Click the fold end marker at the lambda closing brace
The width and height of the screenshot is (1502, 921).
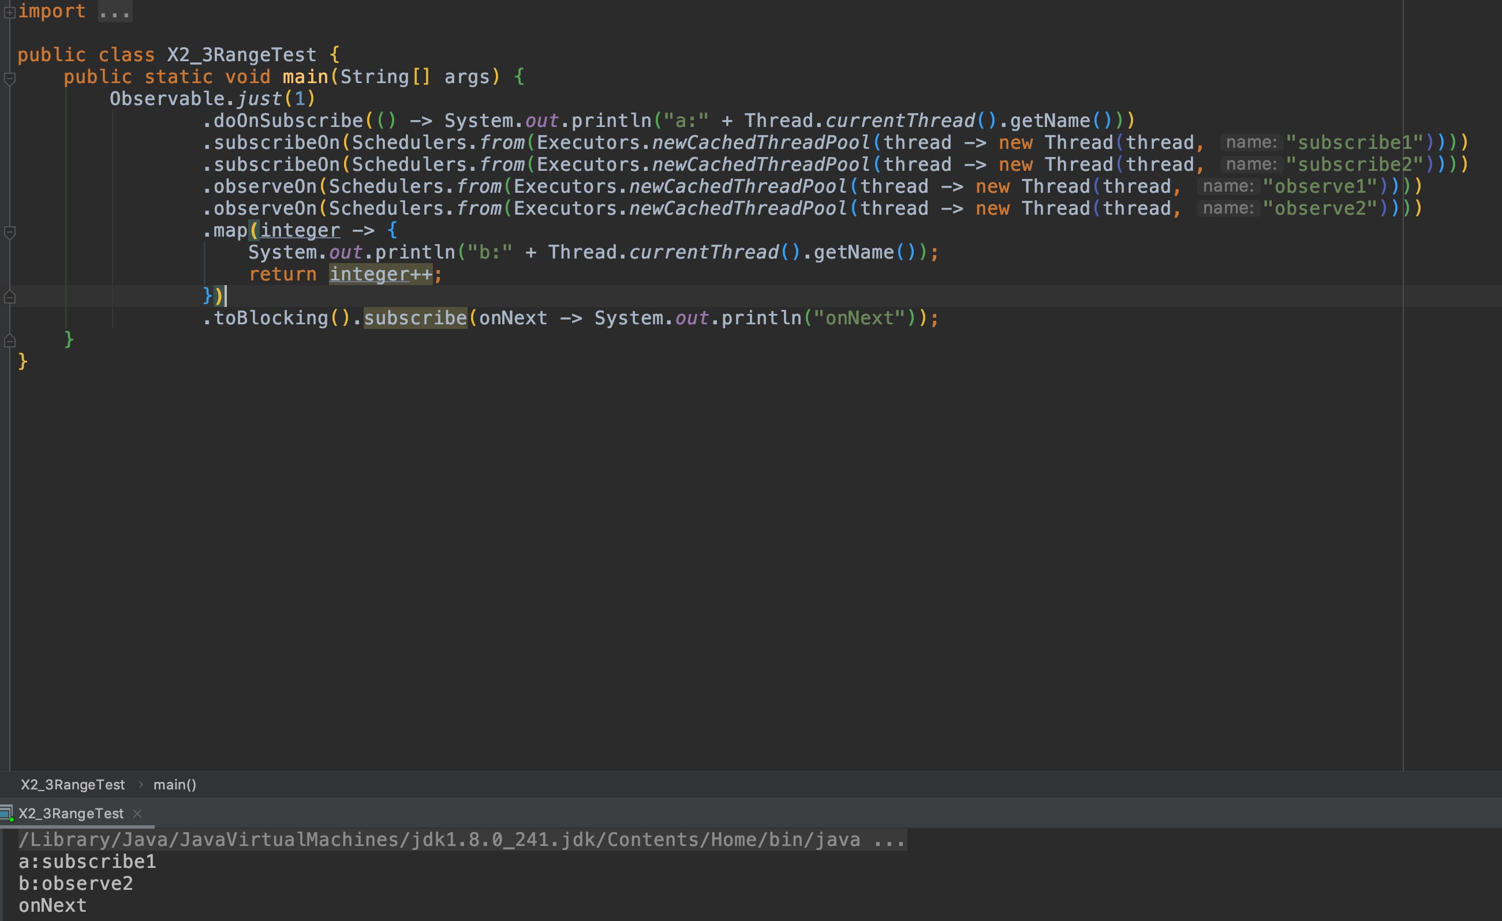point(9,297)
